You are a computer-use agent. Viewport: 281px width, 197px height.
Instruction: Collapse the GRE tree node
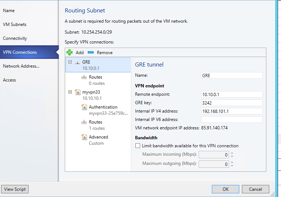70,62
